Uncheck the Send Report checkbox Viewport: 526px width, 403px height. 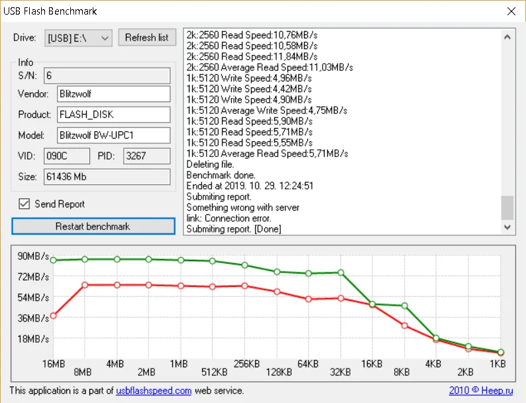pos(25,204)
